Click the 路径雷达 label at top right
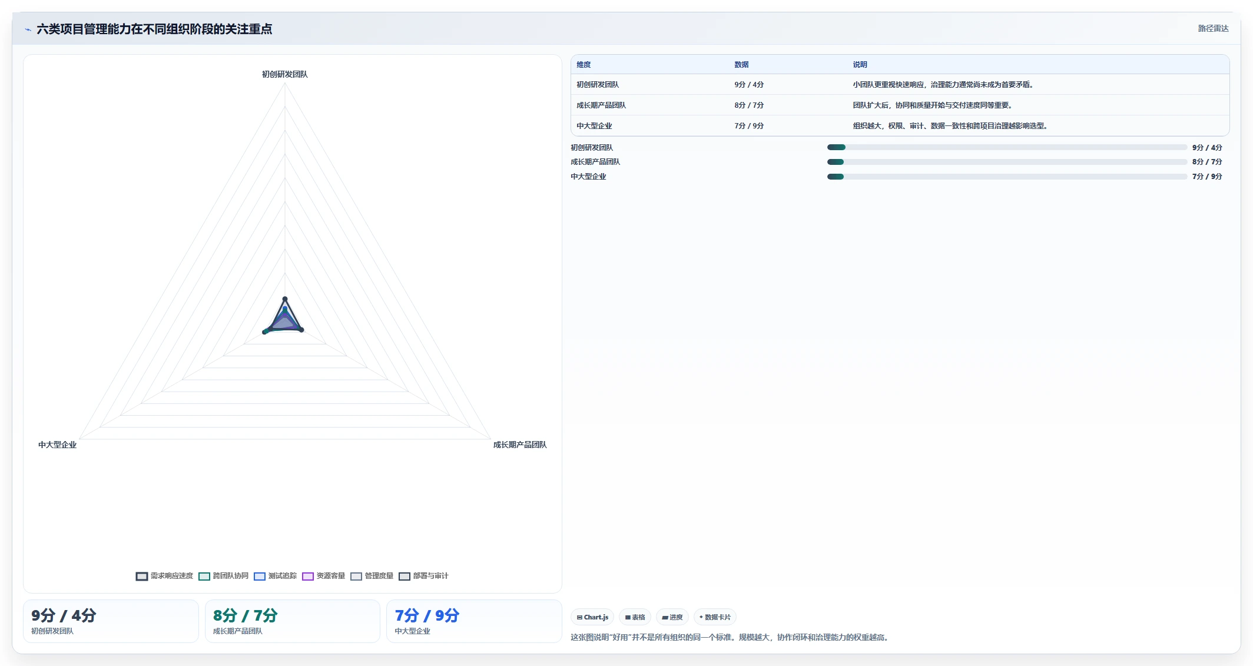 point(1213,28)
